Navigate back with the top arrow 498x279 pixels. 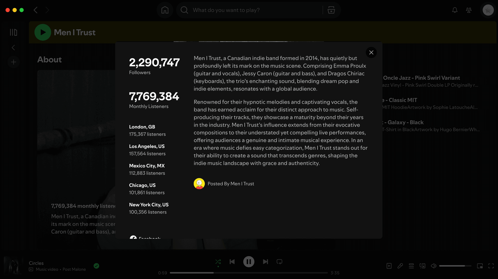36,10
